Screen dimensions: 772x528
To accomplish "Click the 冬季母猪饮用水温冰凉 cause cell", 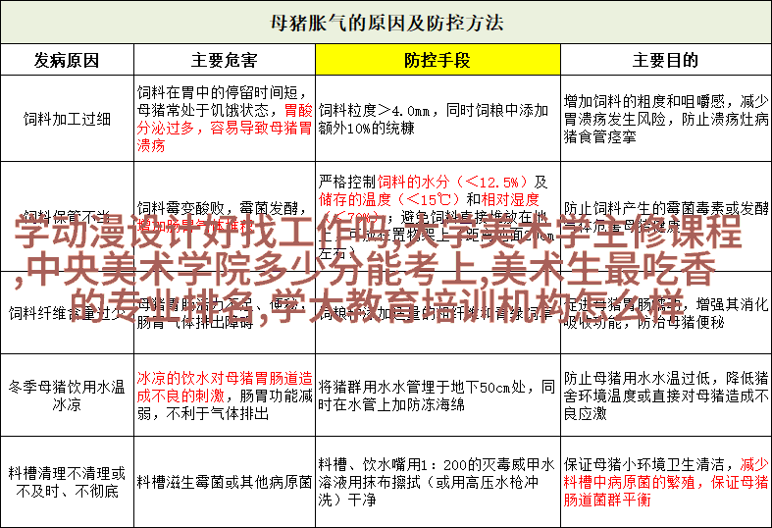I will click(67, 395).
